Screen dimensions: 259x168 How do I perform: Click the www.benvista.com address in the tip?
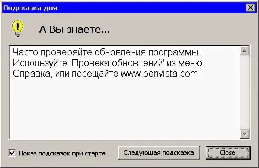(159, 74)
